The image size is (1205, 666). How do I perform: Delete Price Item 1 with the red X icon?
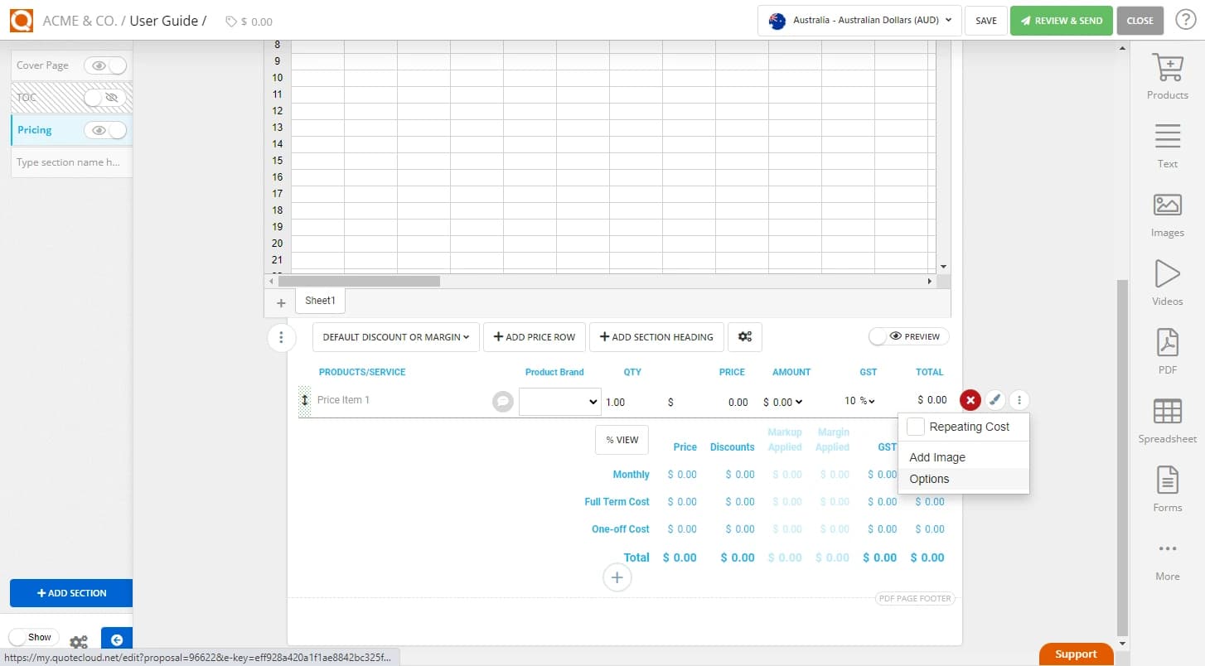point(970,400)
